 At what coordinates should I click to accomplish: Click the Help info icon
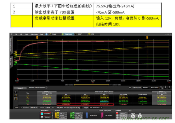(45, 34)
